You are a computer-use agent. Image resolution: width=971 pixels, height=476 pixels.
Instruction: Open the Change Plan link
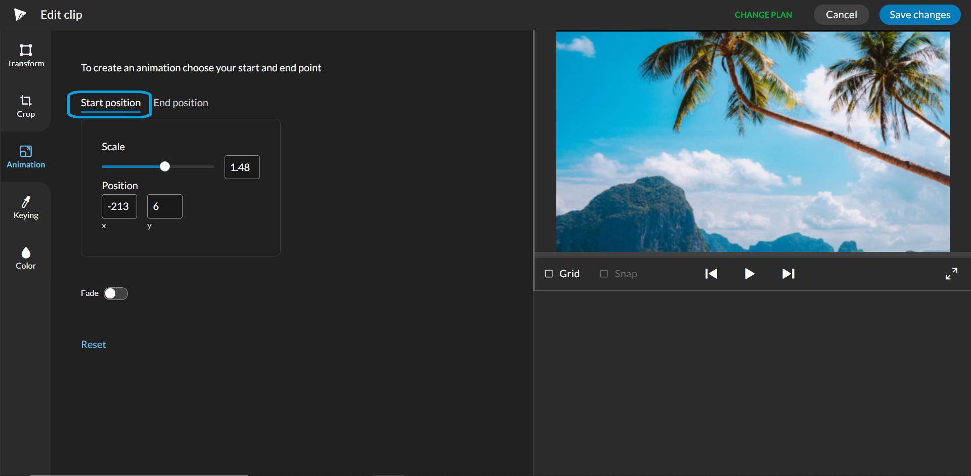click(x=763, y=15)
